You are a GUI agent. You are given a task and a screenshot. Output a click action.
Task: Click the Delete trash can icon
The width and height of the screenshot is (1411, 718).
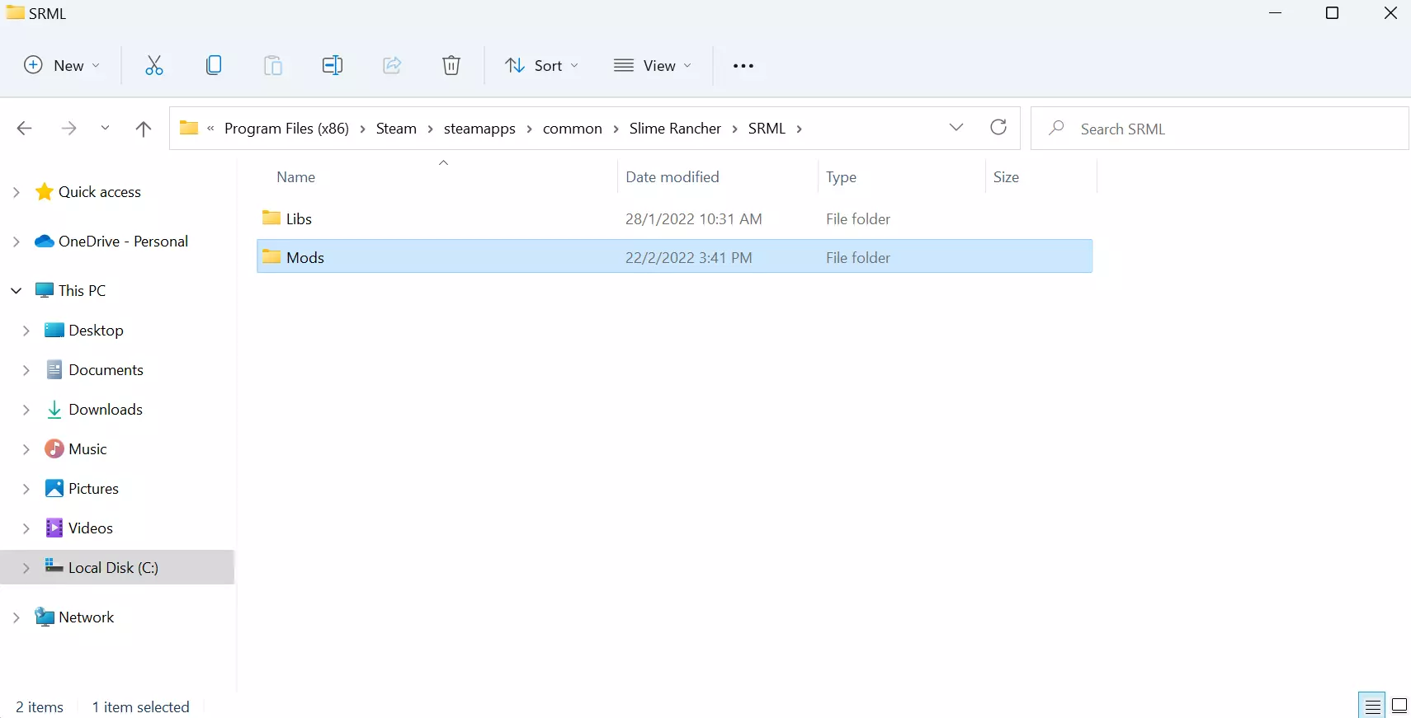(x=451, y=65)
